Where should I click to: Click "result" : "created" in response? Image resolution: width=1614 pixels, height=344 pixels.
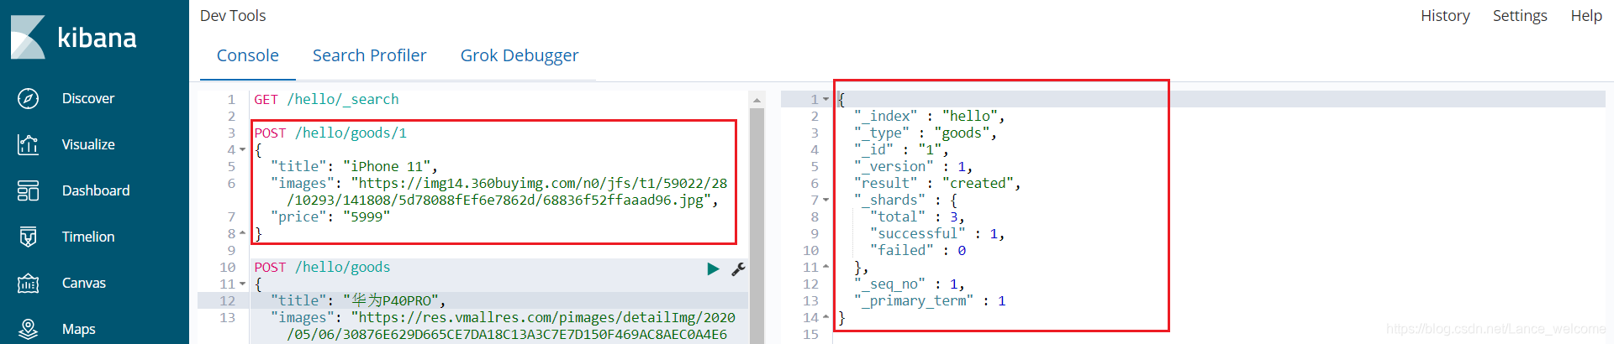pyautogui.click(x=937, y=183)
